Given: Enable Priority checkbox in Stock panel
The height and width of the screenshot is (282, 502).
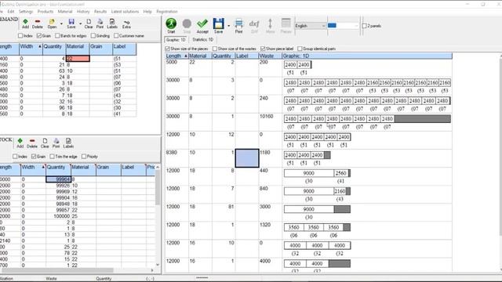Looking at the screenshot, I should 84,157.
